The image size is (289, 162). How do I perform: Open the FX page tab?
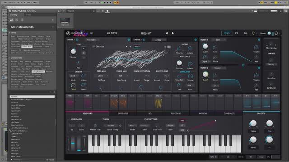point(237,33)
